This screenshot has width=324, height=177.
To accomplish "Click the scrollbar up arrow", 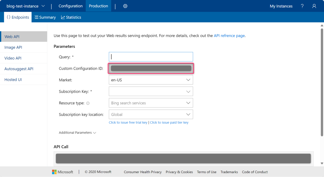I will [322, 26].
